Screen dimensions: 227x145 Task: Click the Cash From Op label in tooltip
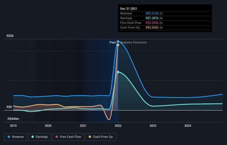point(130,27)
